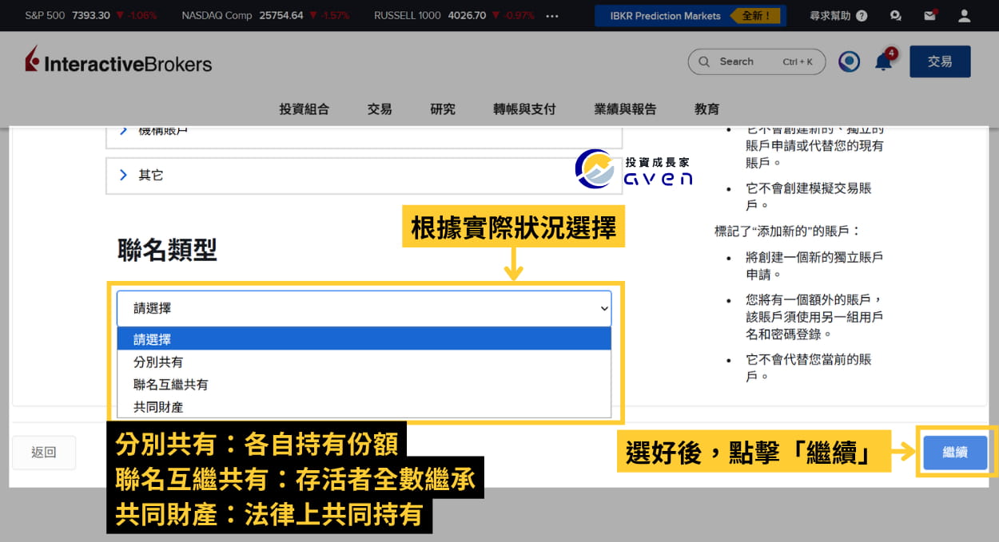The width and height of the screenshot is (999, 542).
Task: Open the 教育 menu
Action: [x=706, y=109]
